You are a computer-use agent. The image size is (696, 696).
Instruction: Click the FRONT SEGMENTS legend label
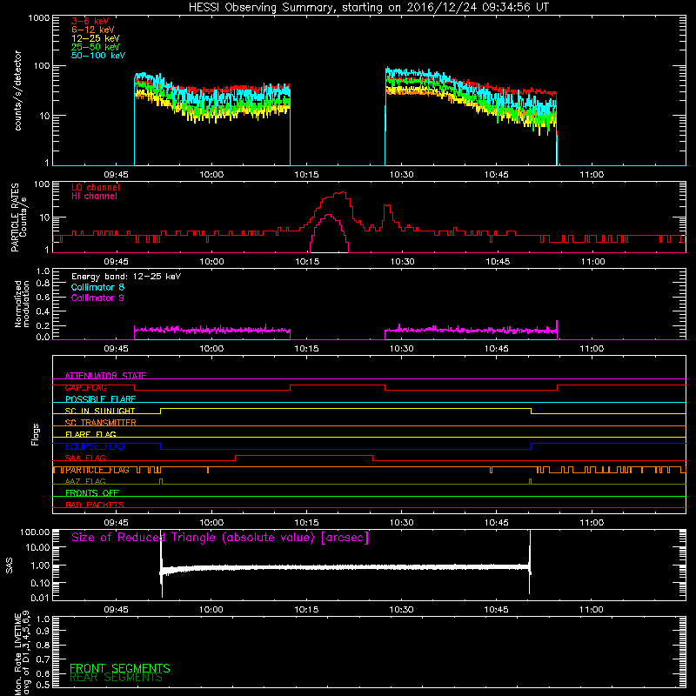[120, 668]
